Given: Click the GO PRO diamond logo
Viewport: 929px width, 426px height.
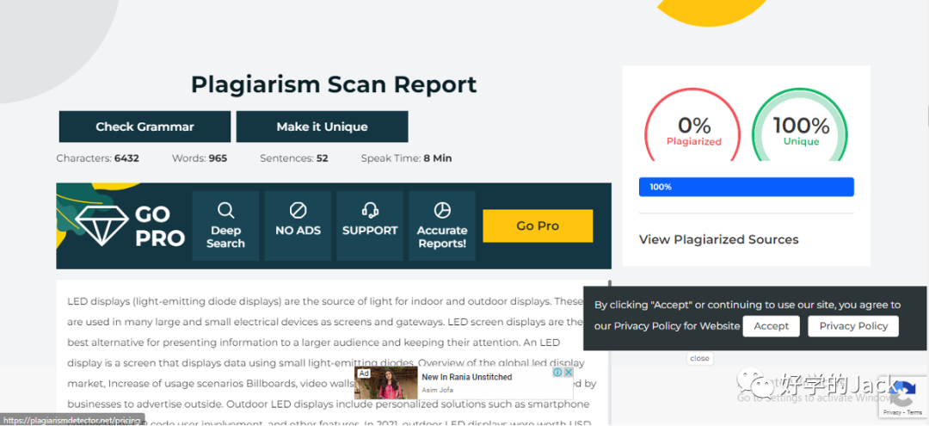Looking at the screenshot, I should point(130,225).
